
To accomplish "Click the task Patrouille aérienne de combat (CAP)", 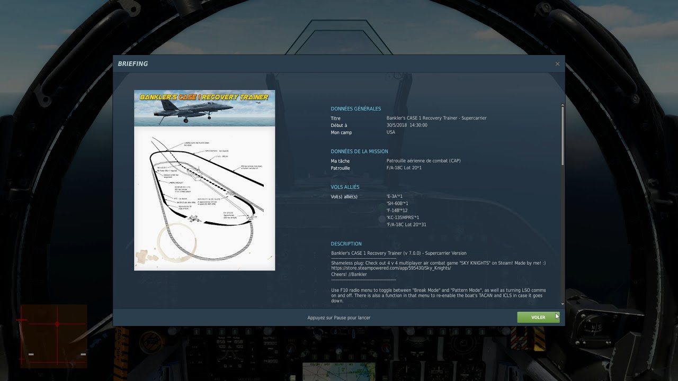I will (x=424, y=161).
